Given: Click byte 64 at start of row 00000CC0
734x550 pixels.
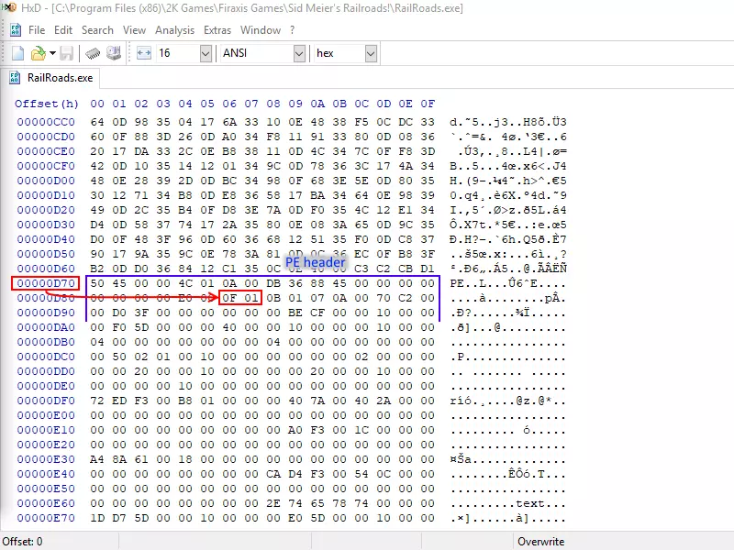Looking at the screenshot, I should 97,122.
